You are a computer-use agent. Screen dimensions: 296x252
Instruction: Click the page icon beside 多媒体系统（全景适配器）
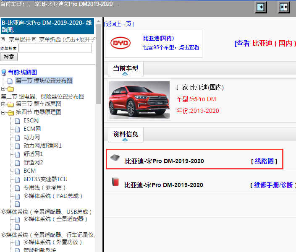(x=18, y=219)
